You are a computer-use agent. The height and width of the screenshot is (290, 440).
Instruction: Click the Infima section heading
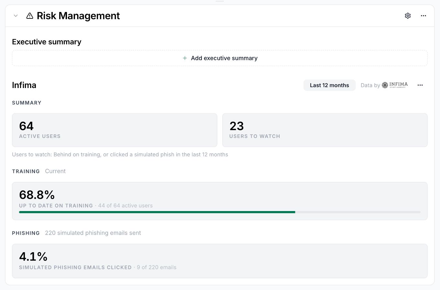pyautogui.click(x=24, y=85)
